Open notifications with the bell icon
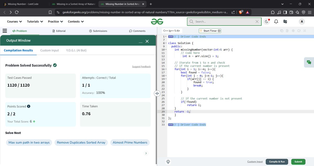 (x=276, y=22)
